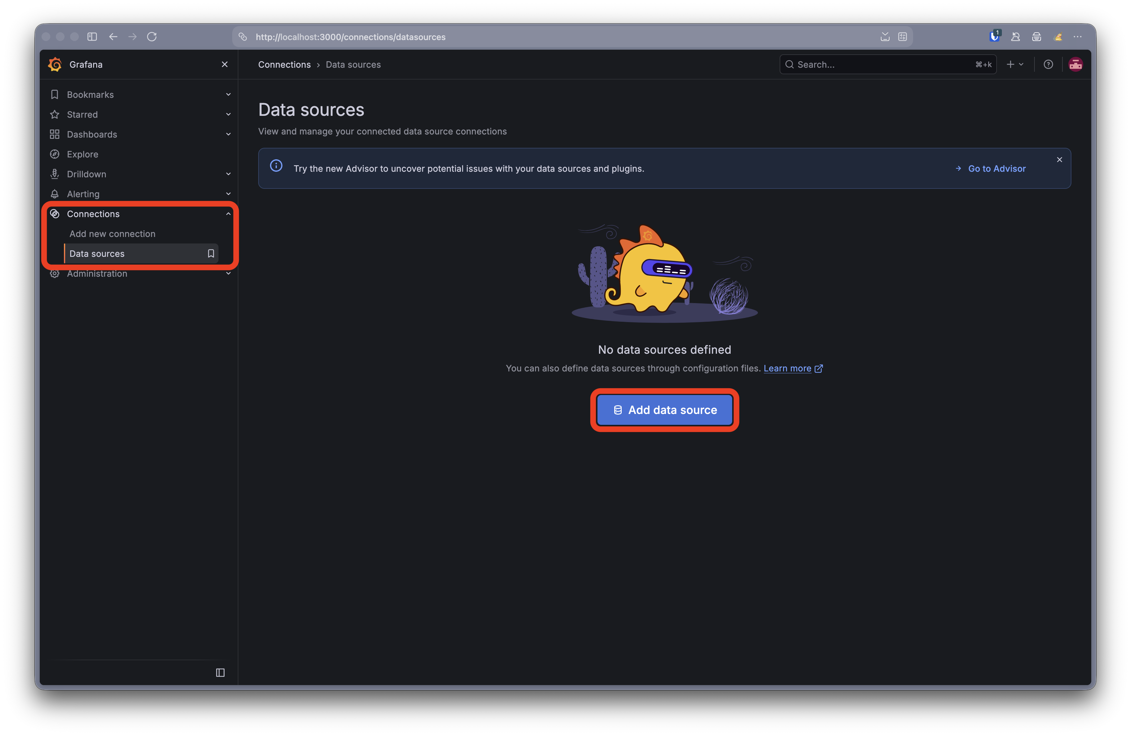
Task: Click the Grafana logo icon
Action: 55,64
